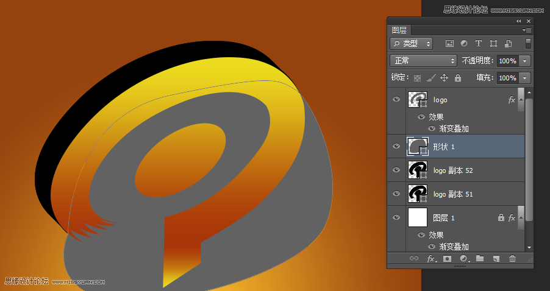Select layer name 形状 1
Image resolution: width=550 pixels, height=291 pixels.
[x=444, y=147]
